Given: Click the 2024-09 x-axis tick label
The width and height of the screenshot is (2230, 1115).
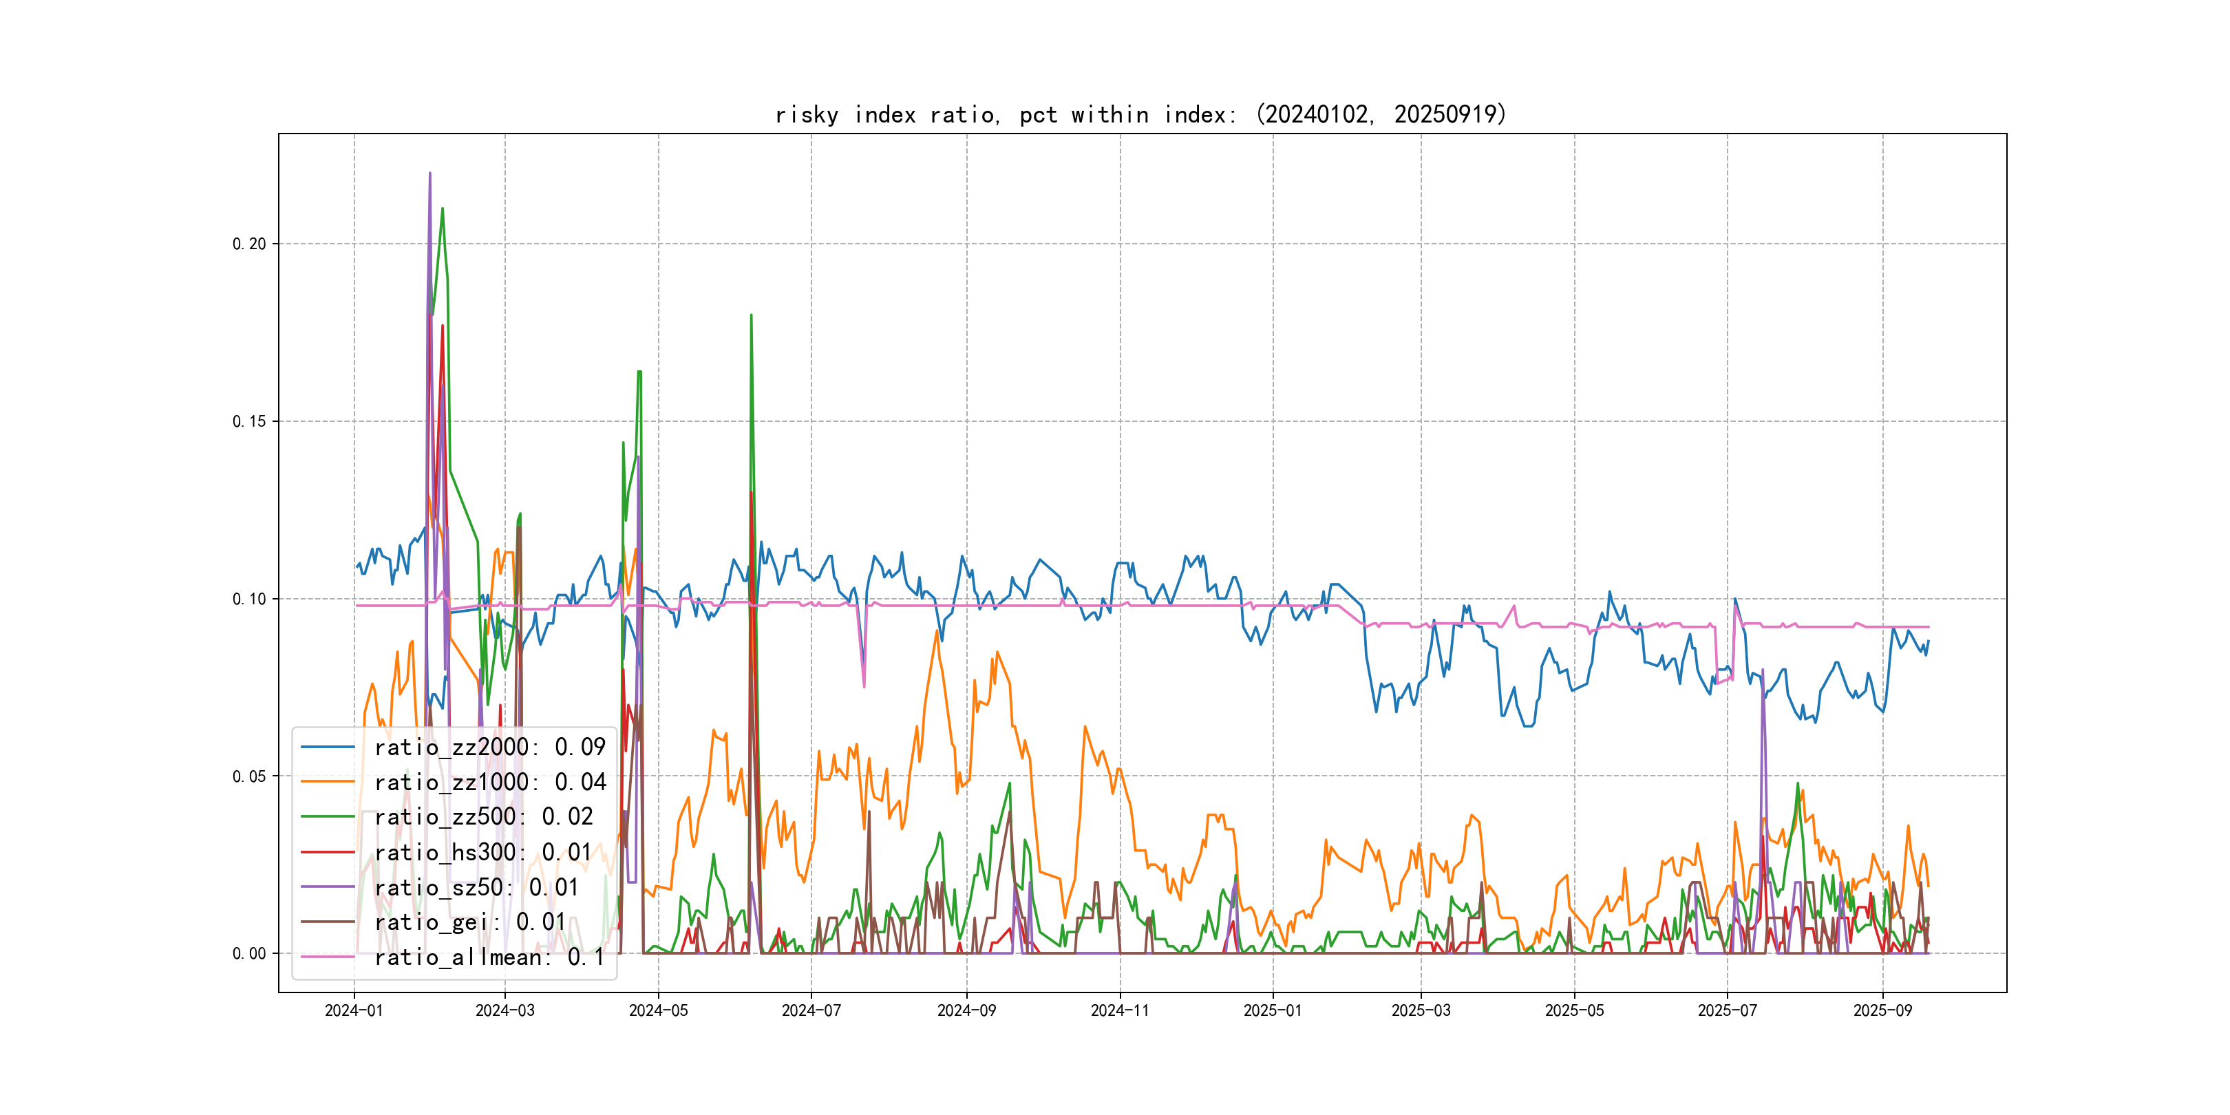Looking at the screenshot, I should click(x=966, y=1011).
